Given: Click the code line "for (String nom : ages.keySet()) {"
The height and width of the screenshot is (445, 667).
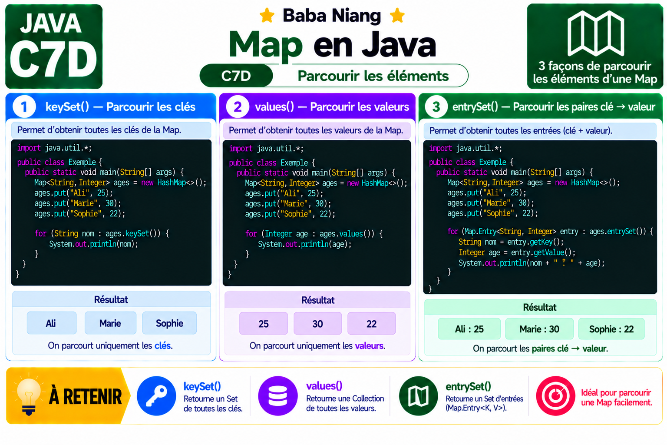Looking at the screenshot, I should pyautogui.click(x=102, y=233).
